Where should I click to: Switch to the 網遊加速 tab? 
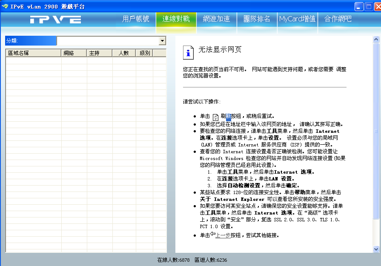[216, 19]
